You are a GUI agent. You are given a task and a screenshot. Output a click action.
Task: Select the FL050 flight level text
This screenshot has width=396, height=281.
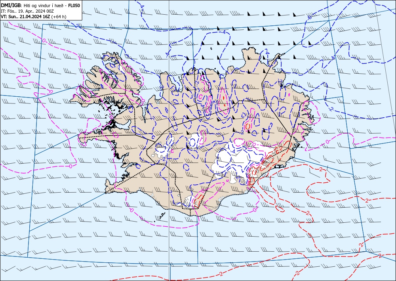click(x=74, y=5)
